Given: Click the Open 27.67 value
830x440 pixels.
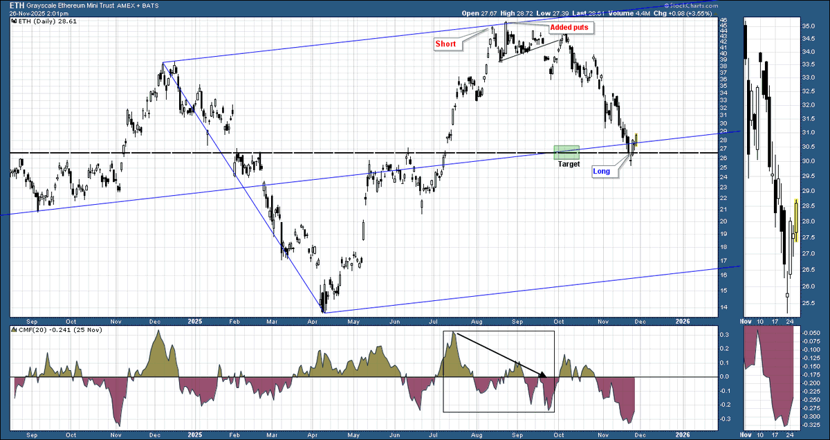Looking at the screenshot, I should [x=478, y=13].
